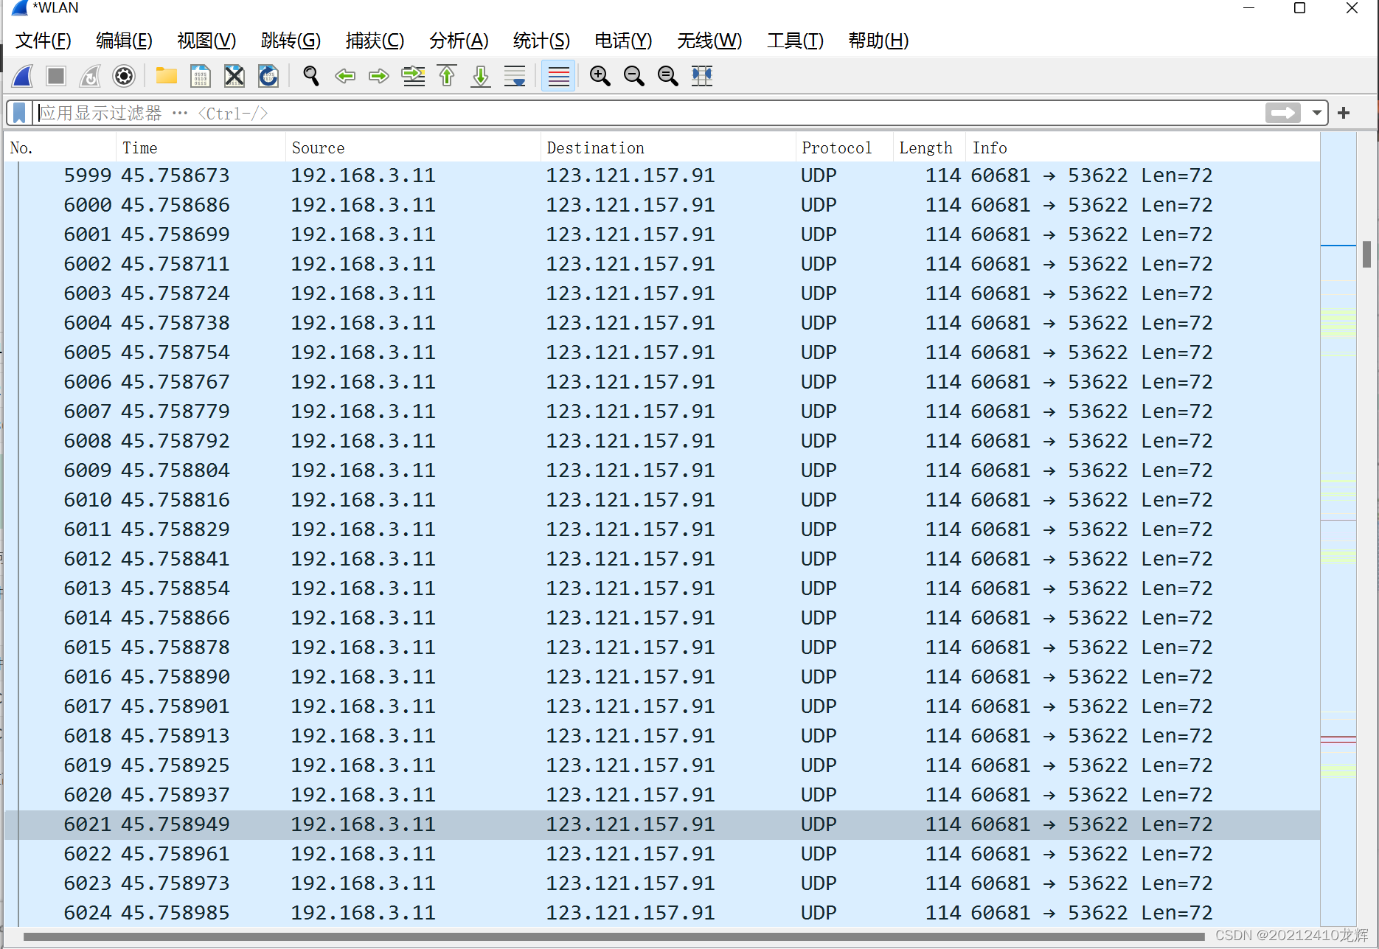Apply the display filter arrow button
Image resolution: width=1379 pixels, height=949 pixels.
click(1282, 113)
